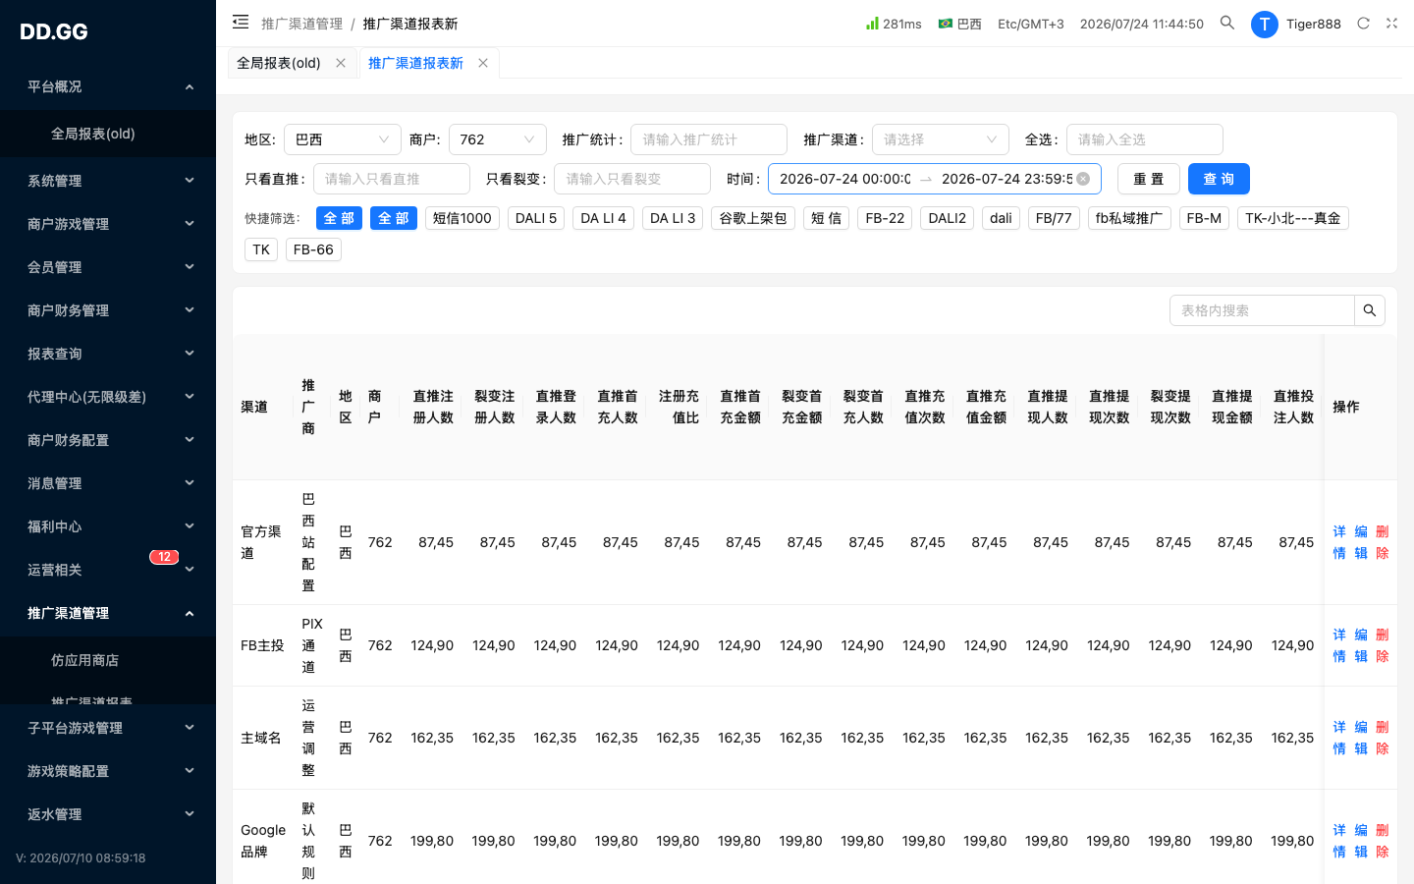The height and width of the screenshot is (884, 1414).
Task: Open 全局报表(old) in the sidebar
Action: 108,134
